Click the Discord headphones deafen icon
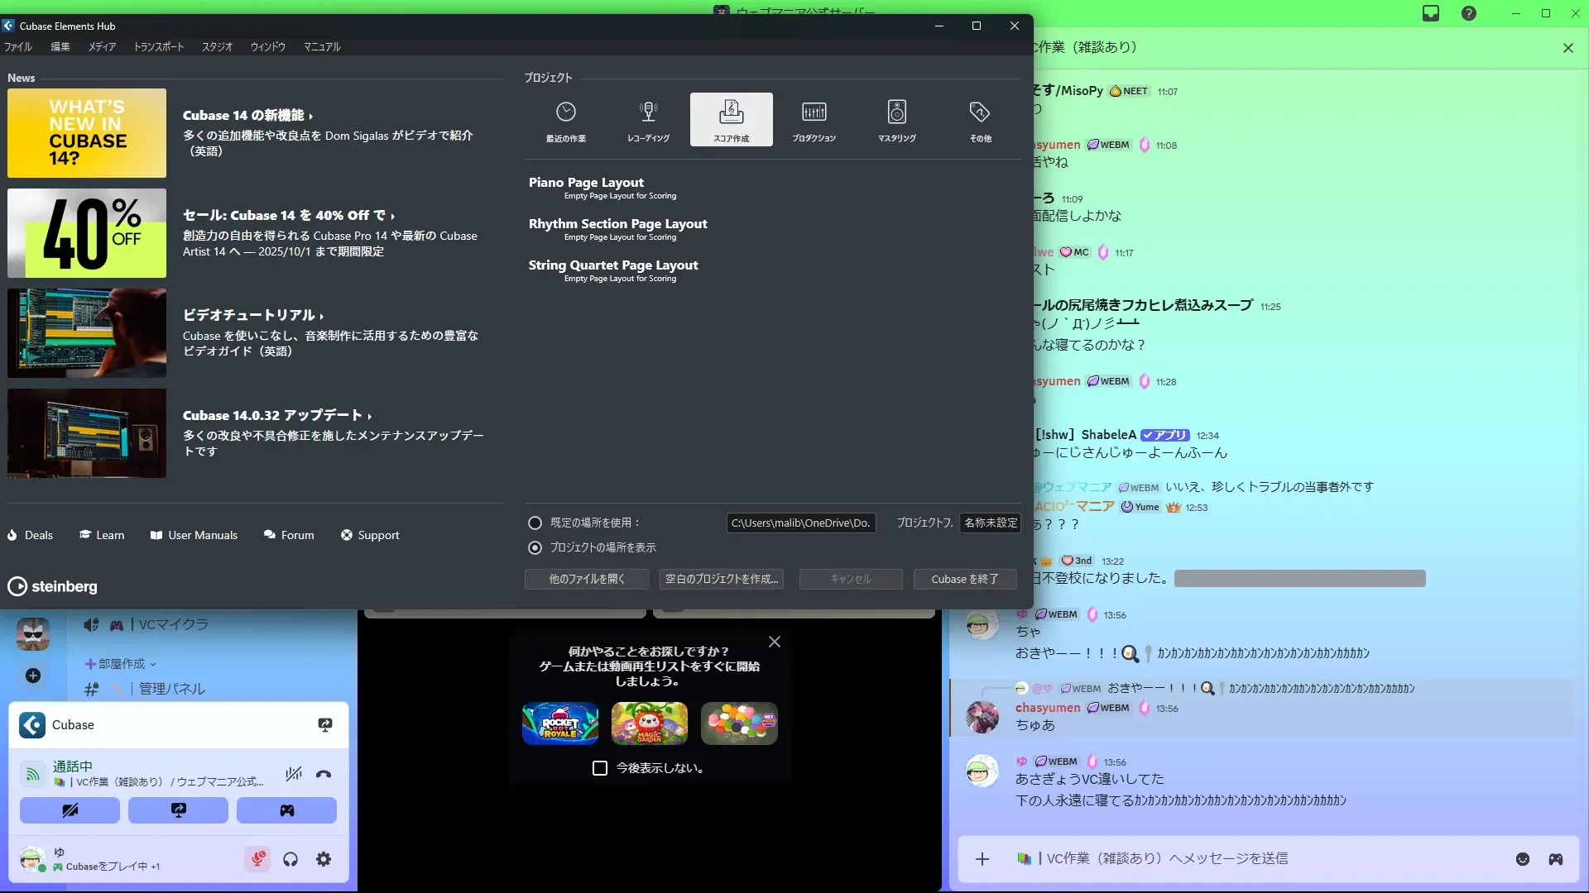The image size is (1589, 893). [290, 859]
